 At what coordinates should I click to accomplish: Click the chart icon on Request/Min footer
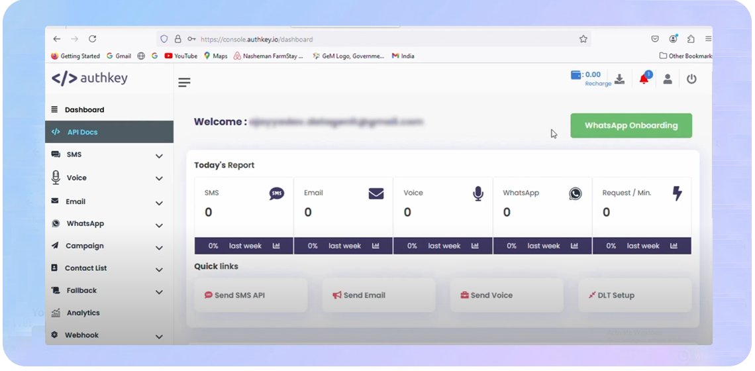tap(674, 246)
